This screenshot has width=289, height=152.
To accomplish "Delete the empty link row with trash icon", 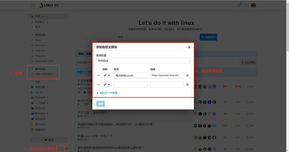I will tap(188, 85).
